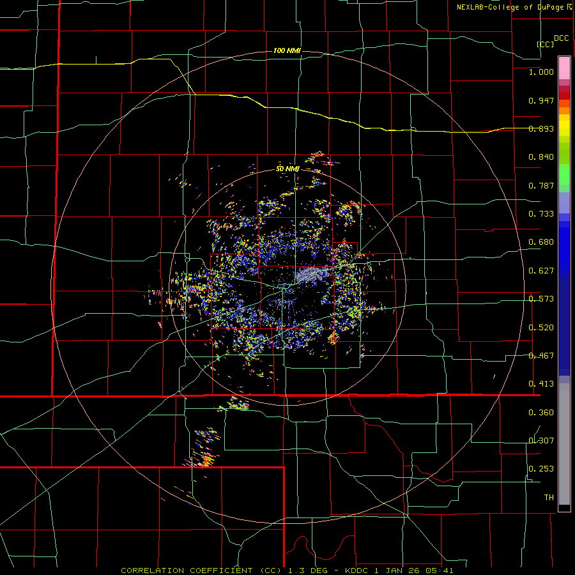Pick the bright green segment of the color bar
Image resolution: width=575 pixels, height=575 pixels.
pyautogui.click(x=564, y=174)
